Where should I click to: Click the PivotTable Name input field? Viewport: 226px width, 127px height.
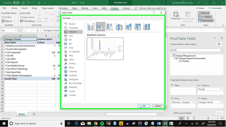tap(8, 17)
